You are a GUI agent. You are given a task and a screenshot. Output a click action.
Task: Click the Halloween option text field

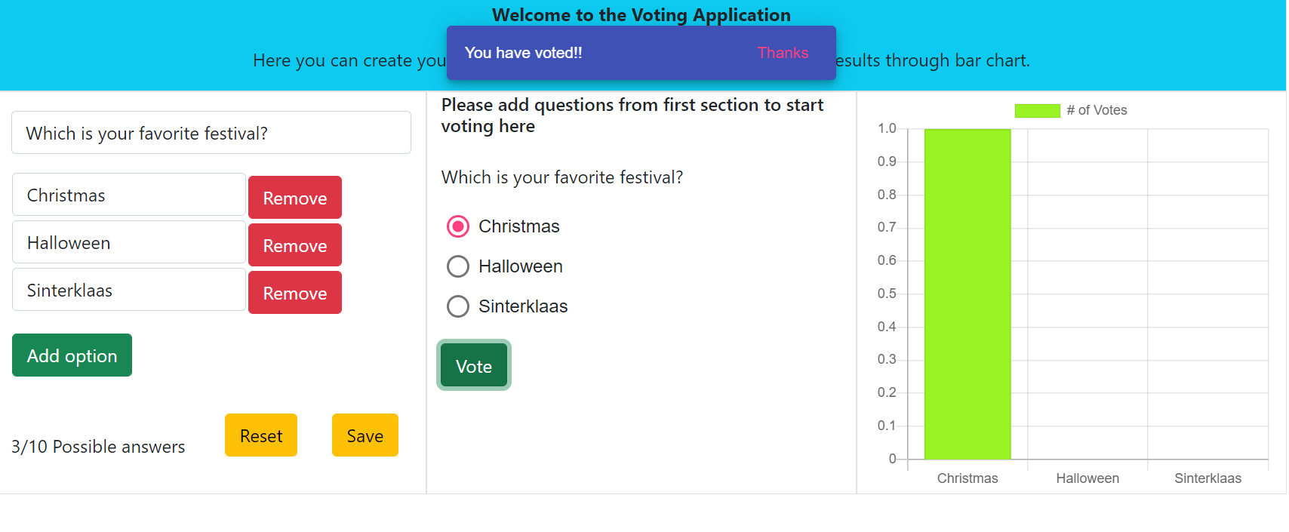(128, 241)
